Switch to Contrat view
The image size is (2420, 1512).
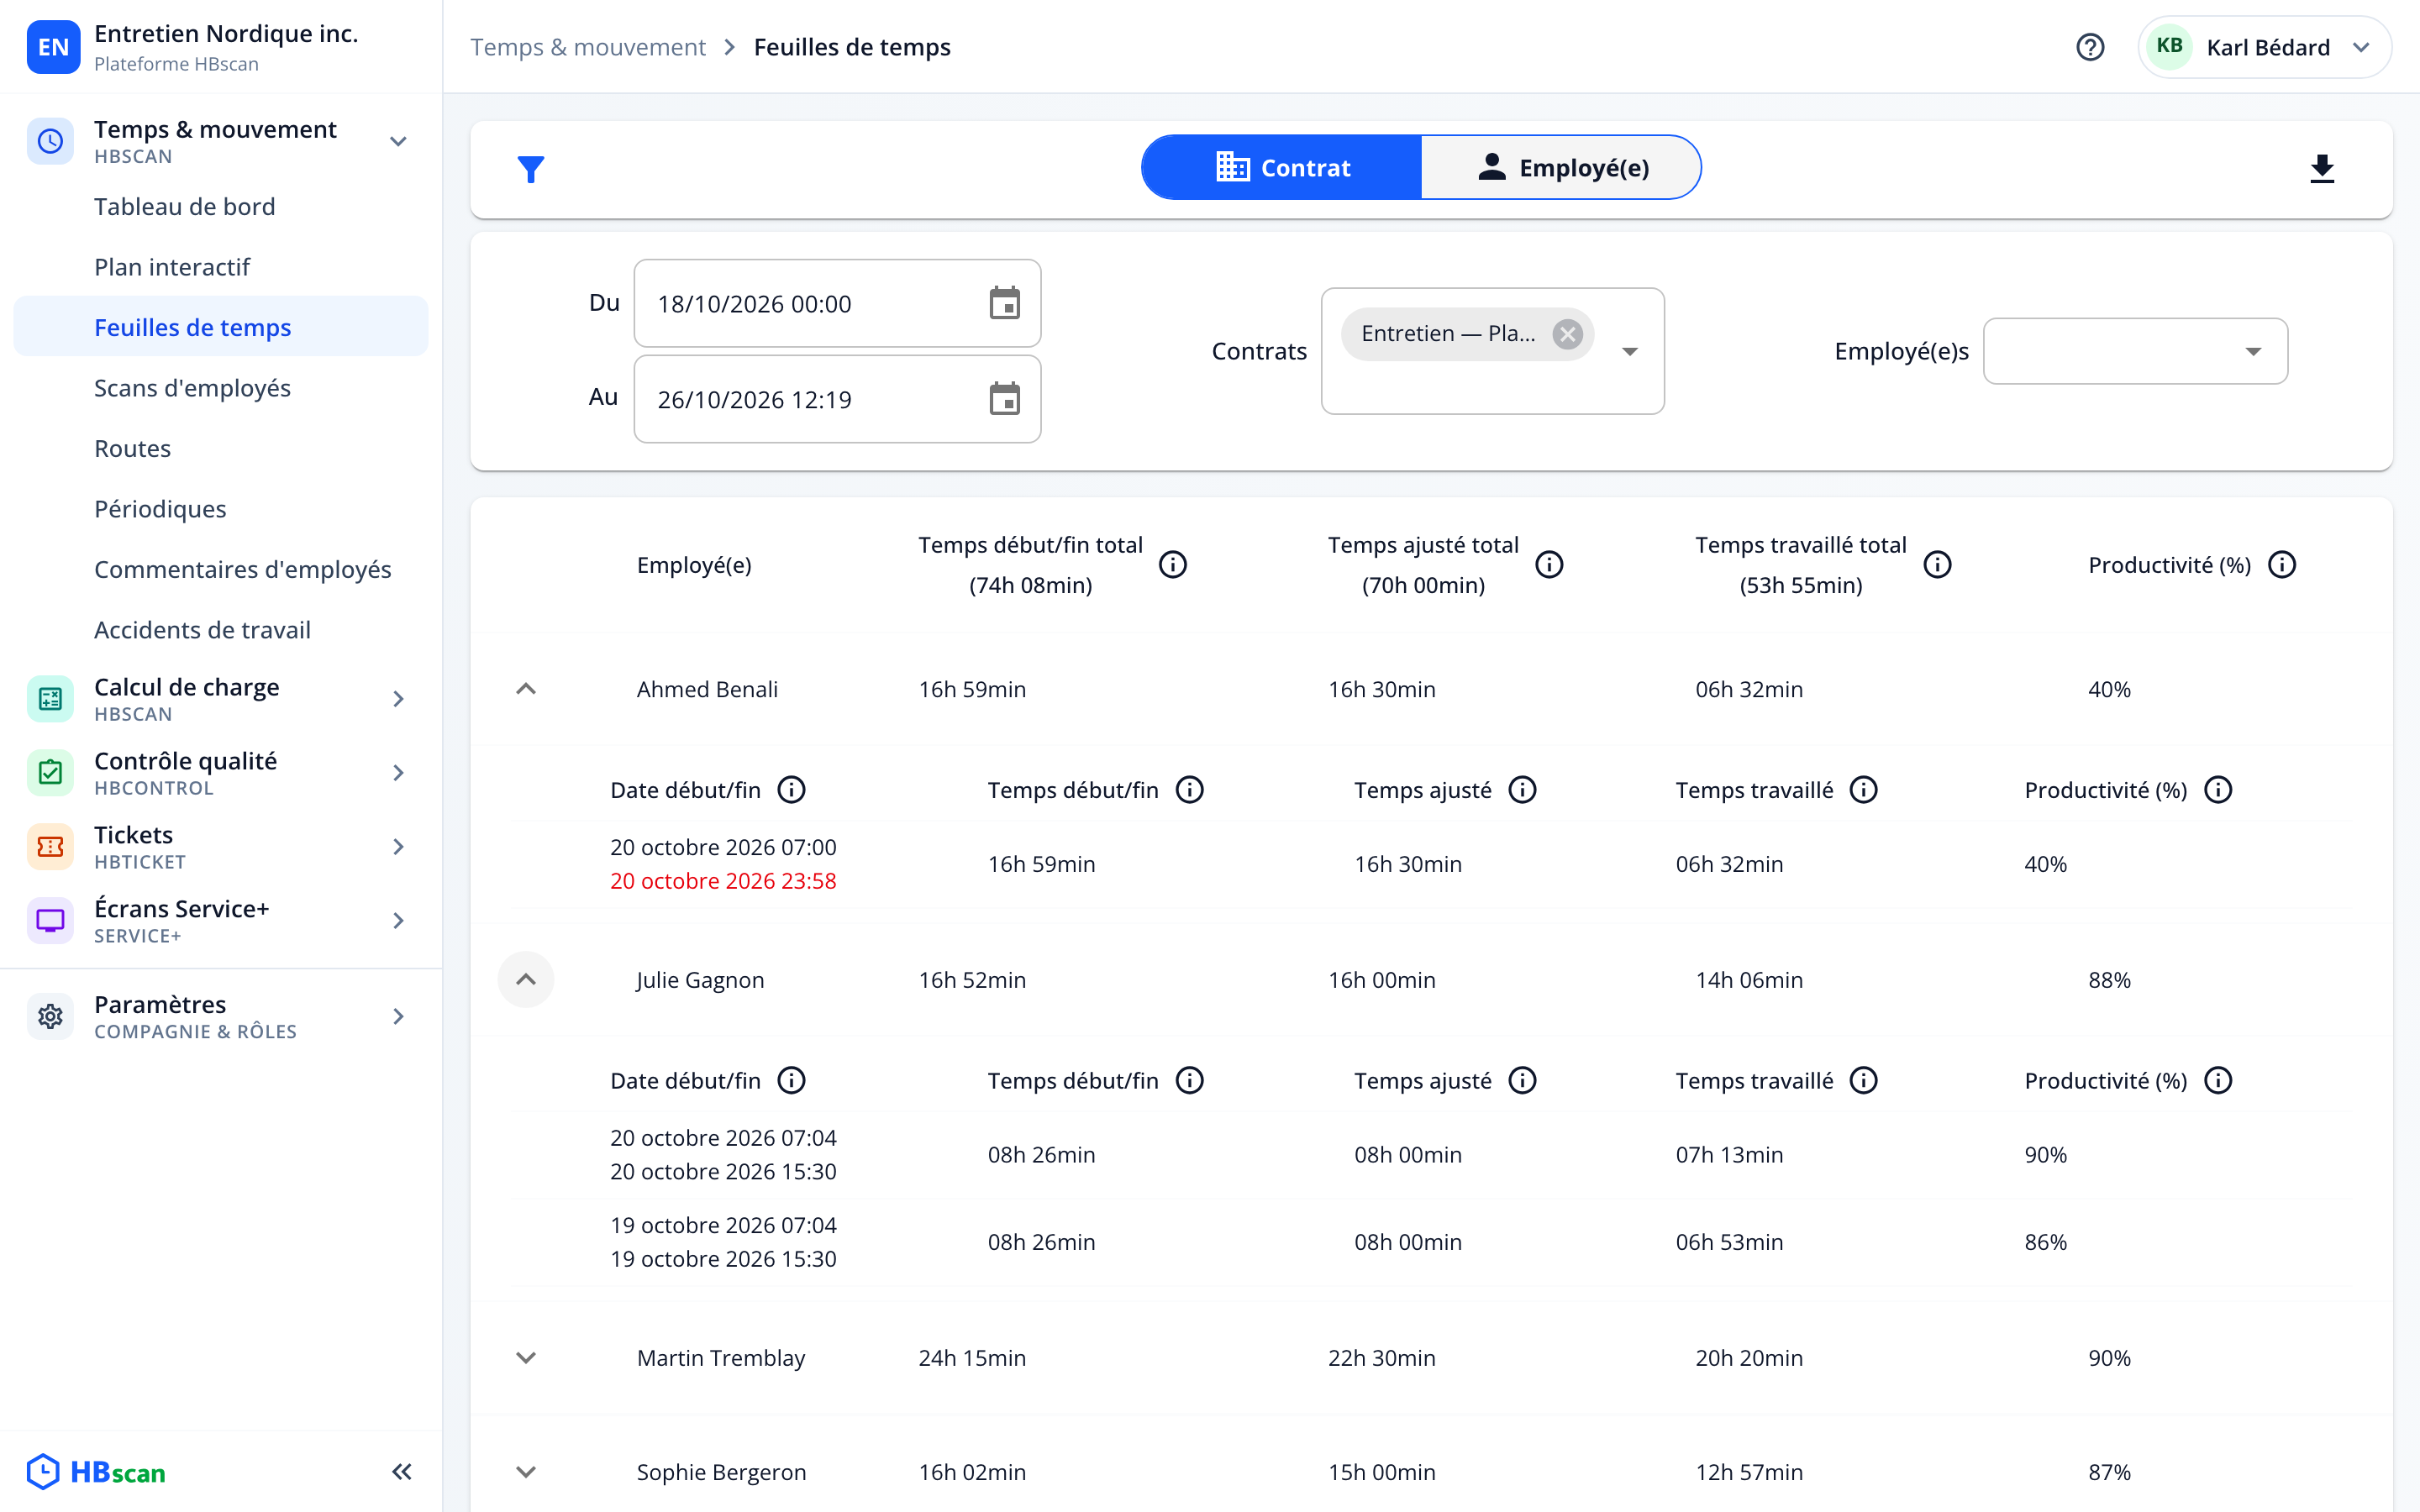(x=1282, y=167)
